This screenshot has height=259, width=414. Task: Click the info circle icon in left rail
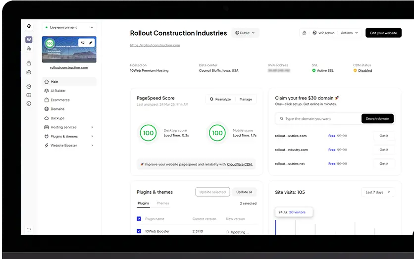[29, 104]
